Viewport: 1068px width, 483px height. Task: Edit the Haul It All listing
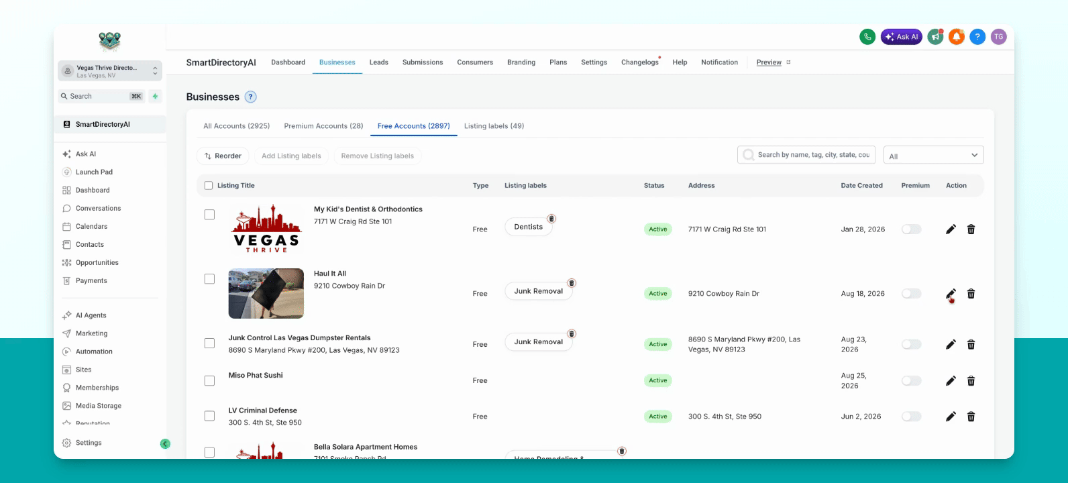(951, 294)
